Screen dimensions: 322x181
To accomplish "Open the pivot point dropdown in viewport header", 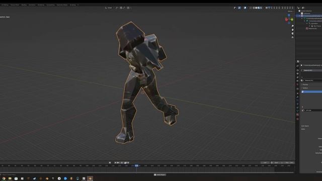I will click(117, 8).
